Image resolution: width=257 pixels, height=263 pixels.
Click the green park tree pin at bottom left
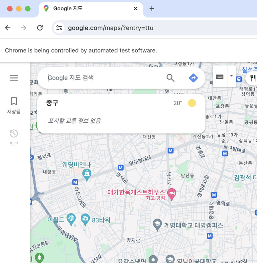click(40, 258)
